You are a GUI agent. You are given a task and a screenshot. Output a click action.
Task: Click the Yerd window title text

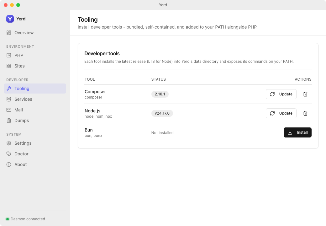click(163, 5)
